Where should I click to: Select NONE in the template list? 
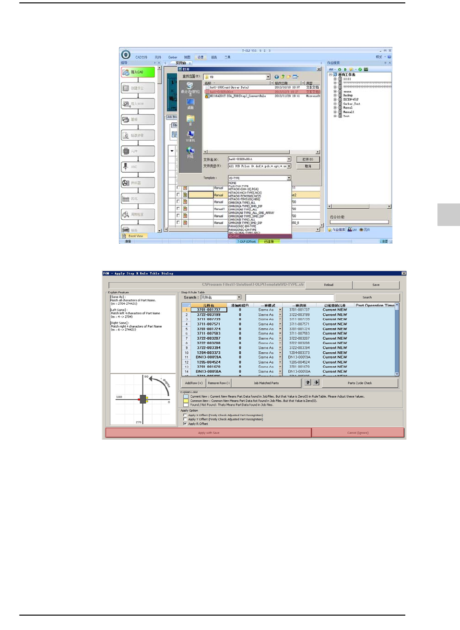pyautogui.click(x=259, y=183)
